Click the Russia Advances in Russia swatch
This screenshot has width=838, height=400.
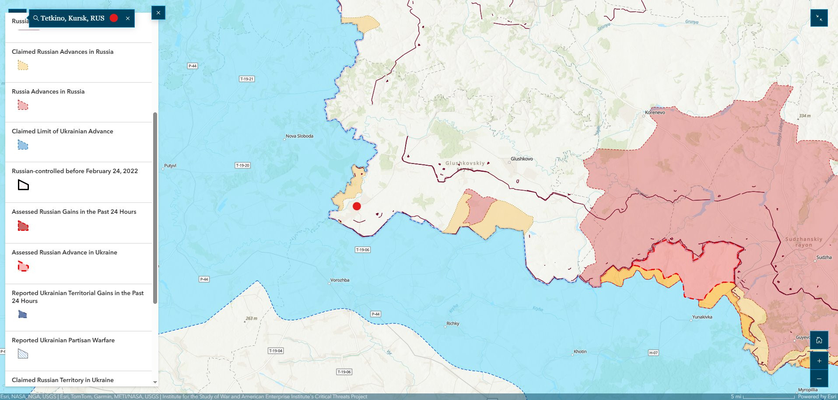[x=23, y=105]
